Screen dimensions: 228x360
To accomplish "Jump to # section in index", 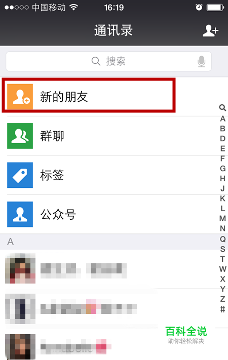I will [x=222, y=309].
